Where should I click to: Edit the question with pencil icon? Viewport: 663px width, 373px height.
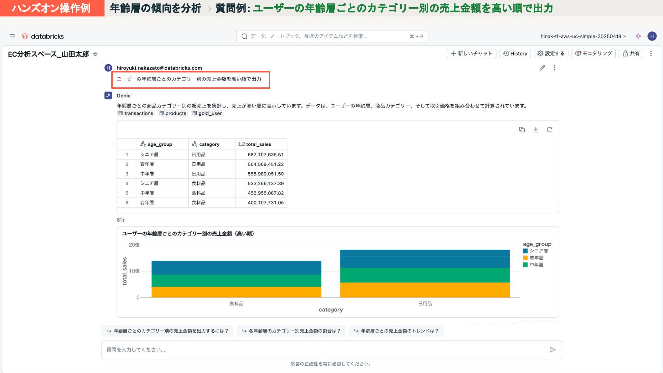[x=542, y=68]
